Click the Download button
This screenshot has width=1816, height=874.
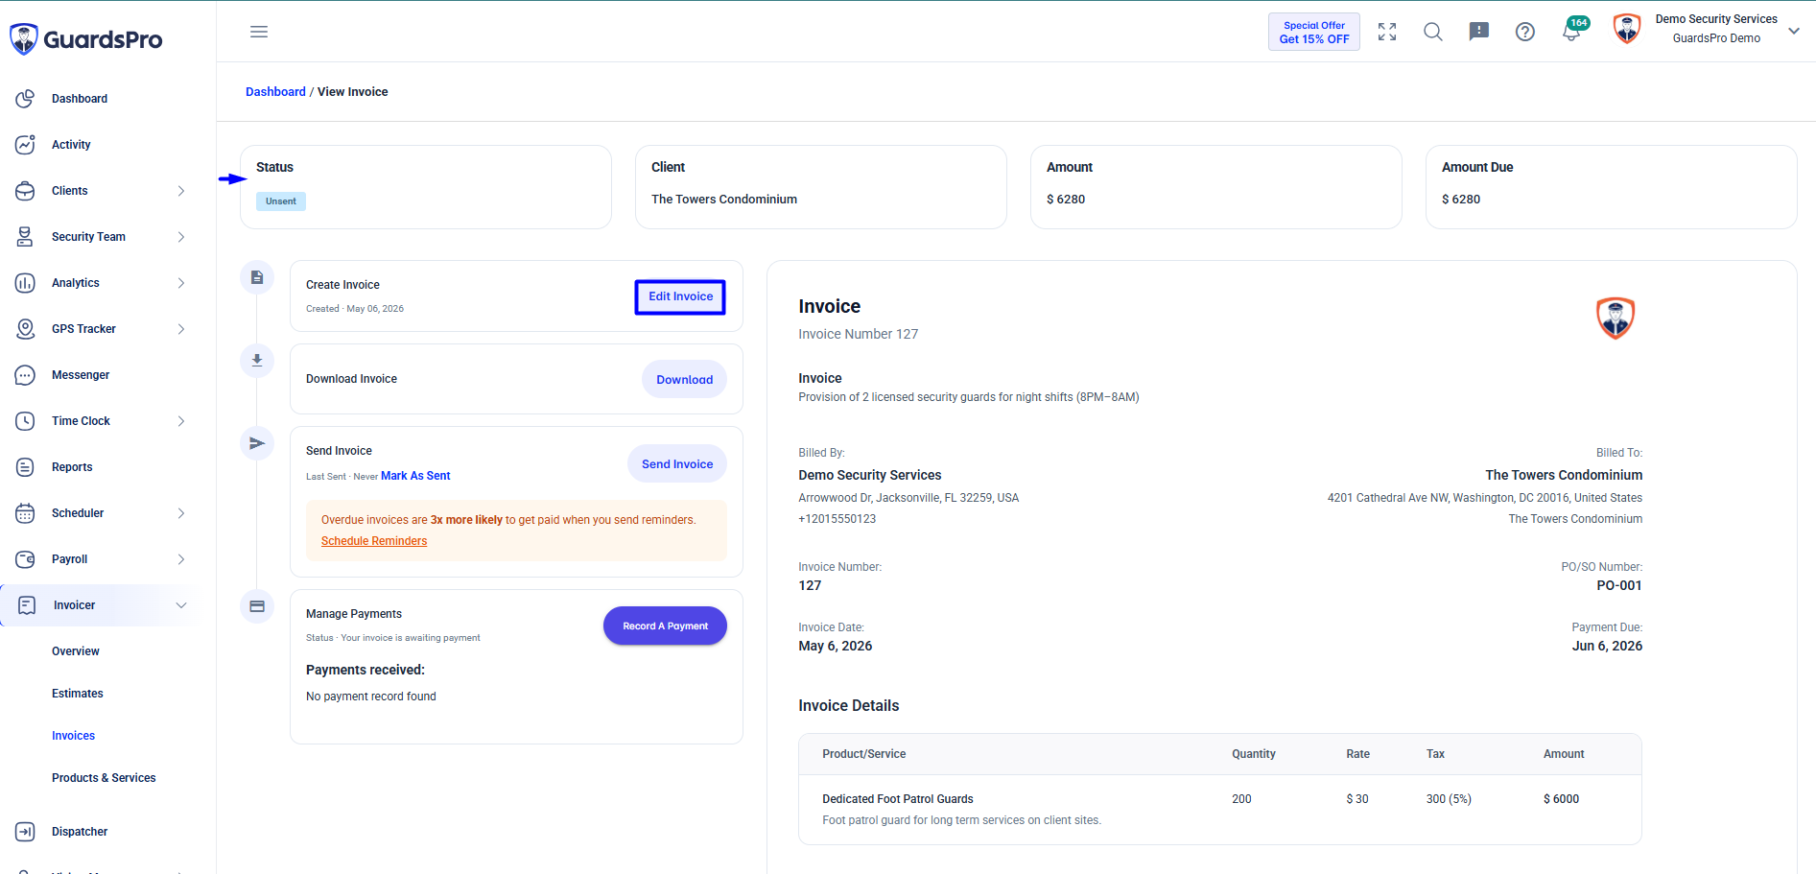click(684, 380)
